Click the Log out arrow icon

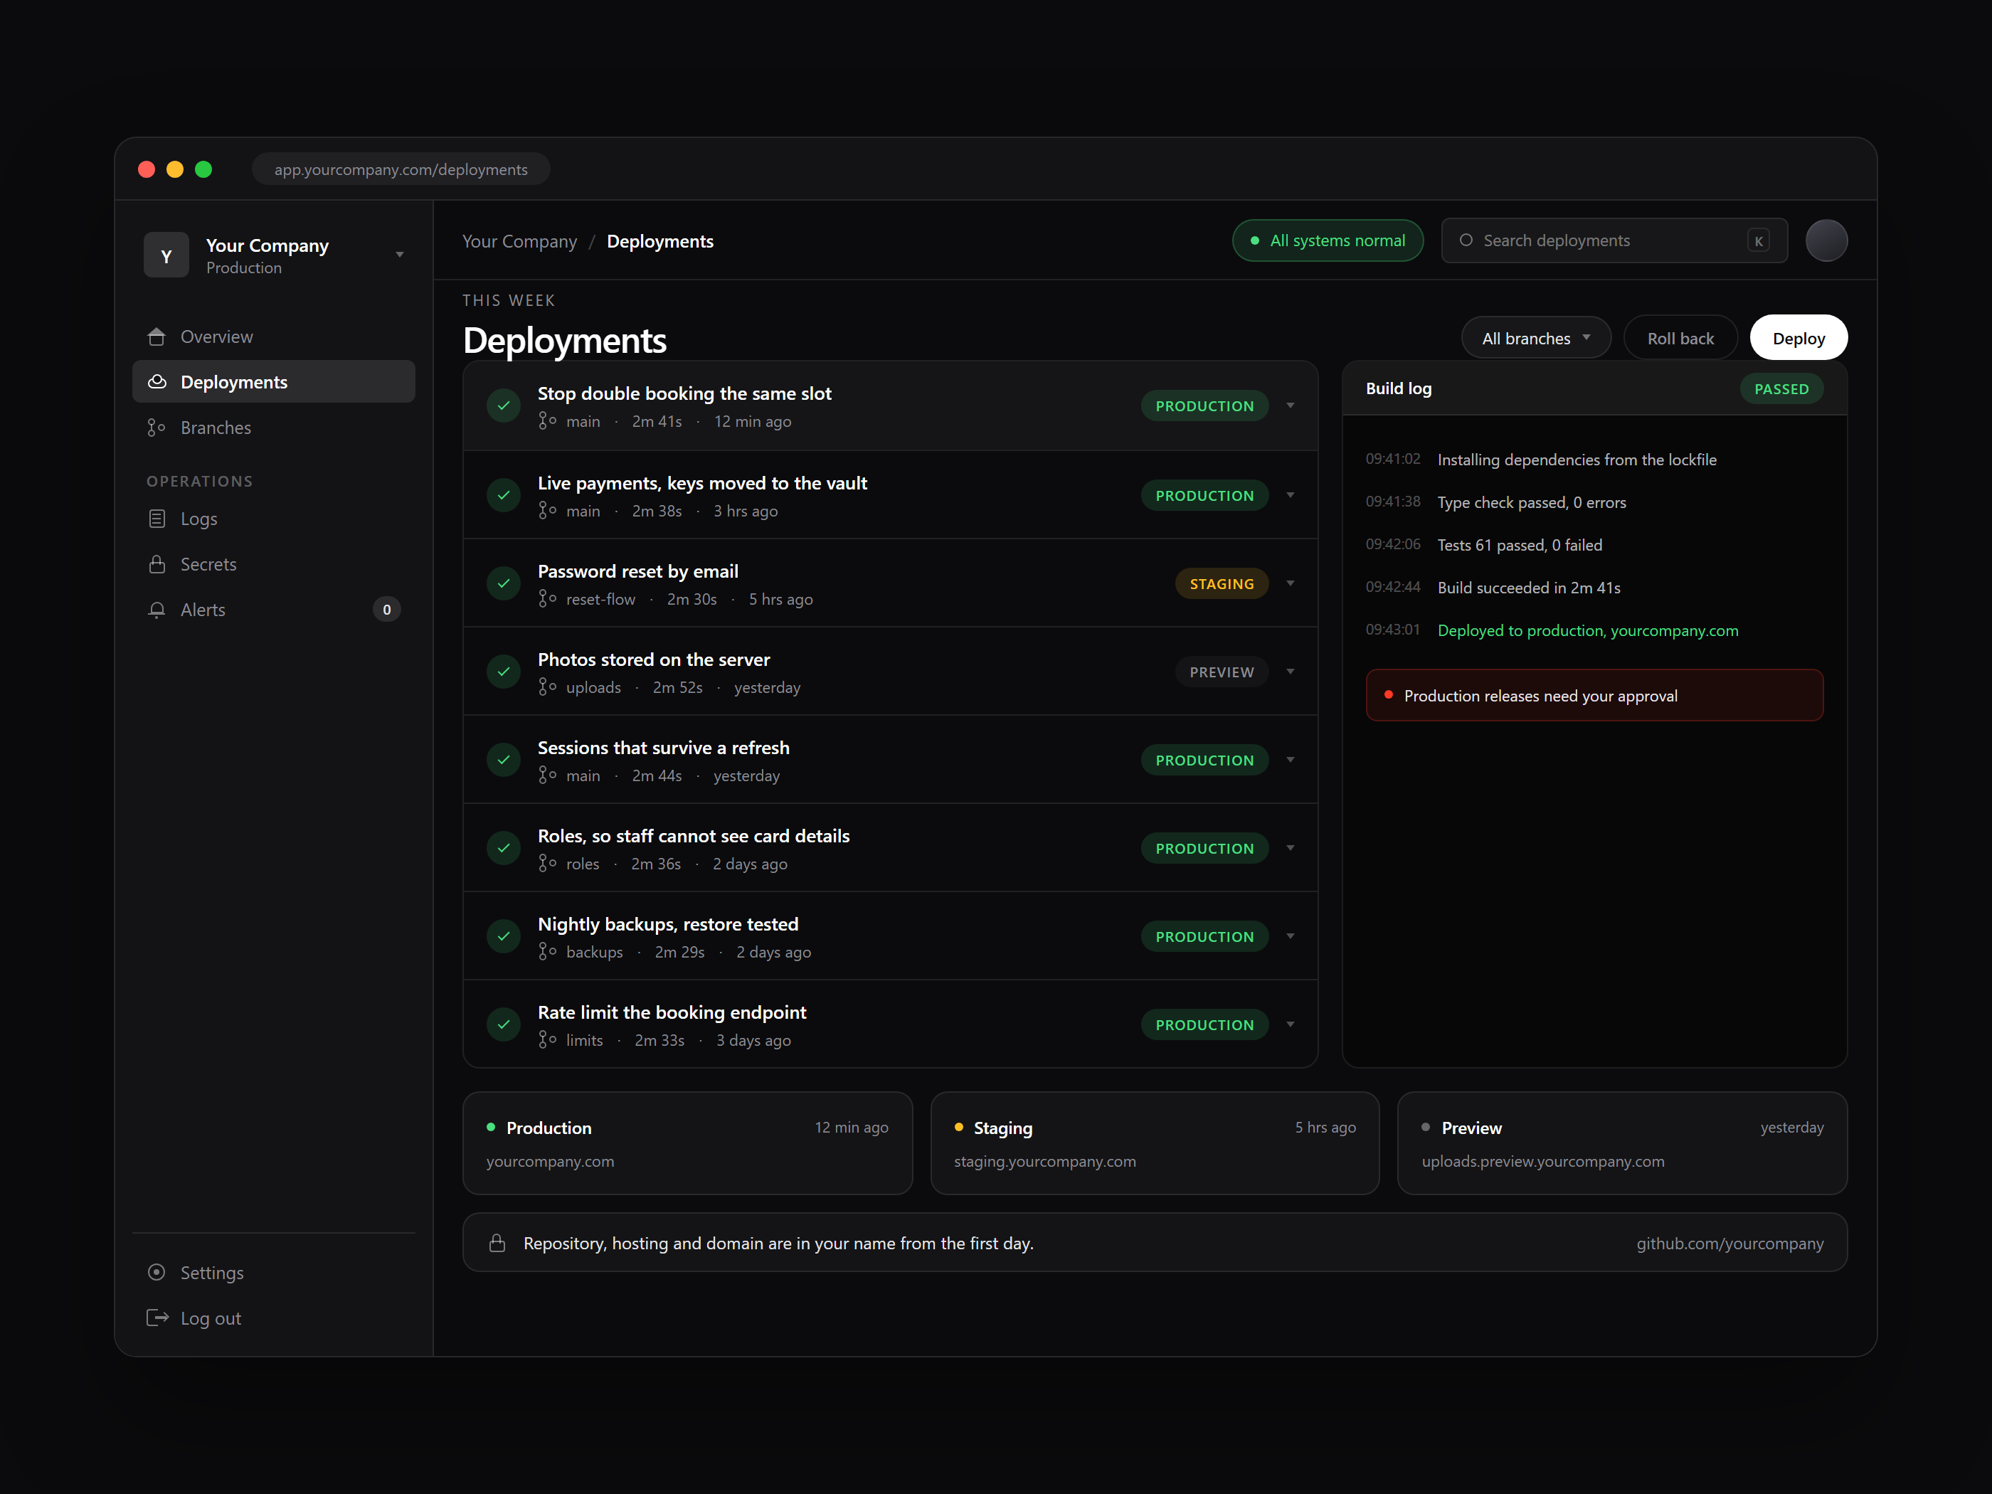tap(157, 1318)
